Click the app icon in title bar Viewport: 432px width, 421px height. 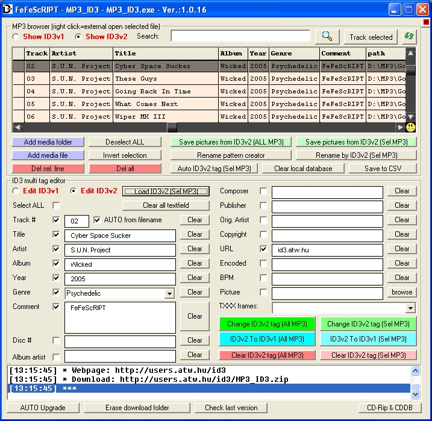coord(7,9)
